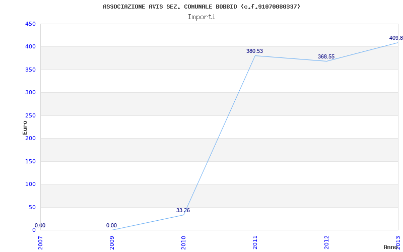Click the 200 y-axis value
This screenshot has height=252, width=403.
(x=30, y=138)
